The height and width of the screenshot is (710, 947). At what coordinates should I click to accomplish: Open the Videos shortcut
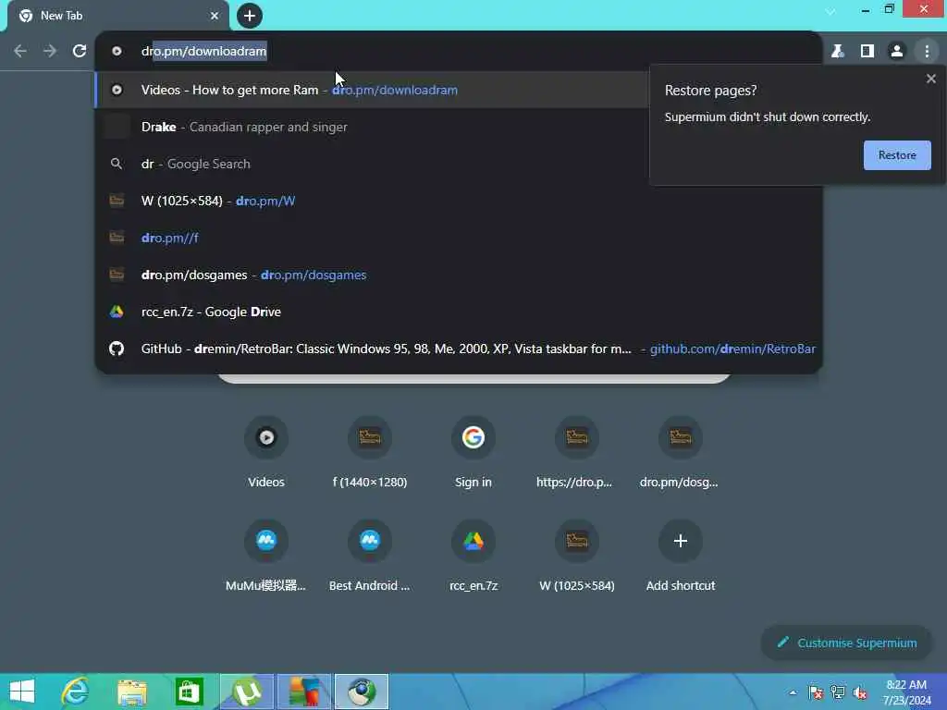(x=266, y=452)
